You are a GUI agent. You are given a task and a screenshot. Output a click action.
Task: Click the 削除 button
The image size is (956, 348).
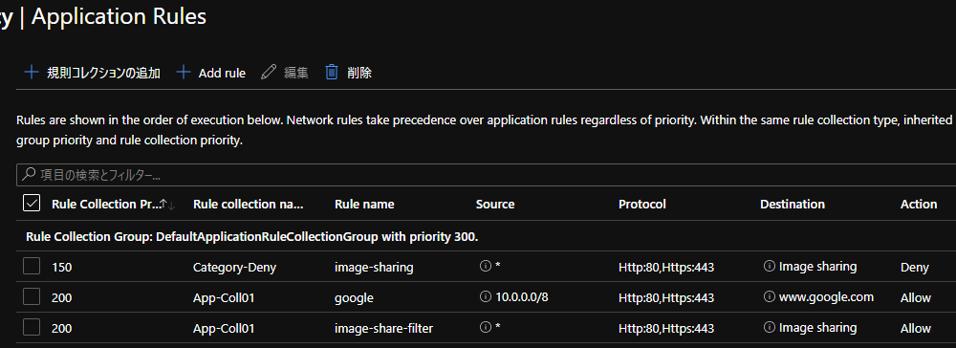(348, 73)
